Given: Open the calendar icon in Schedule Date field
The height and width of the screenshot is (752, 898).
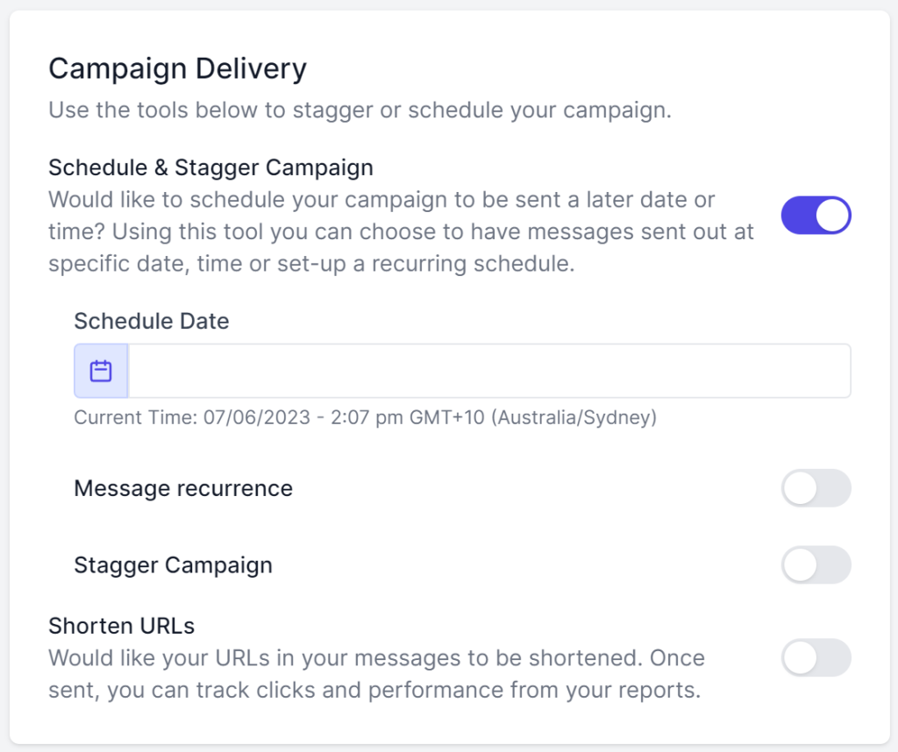Looking at the screenshot, I should (x=100, y=370).
